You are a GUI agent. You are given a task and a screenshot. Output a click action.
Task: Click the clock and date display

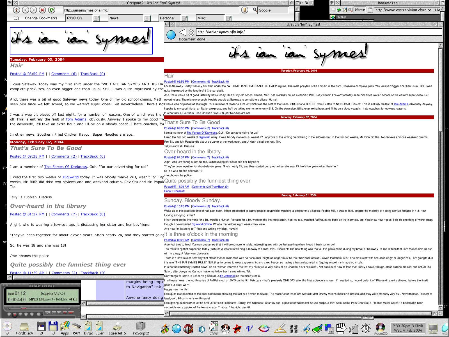point(407,328)
